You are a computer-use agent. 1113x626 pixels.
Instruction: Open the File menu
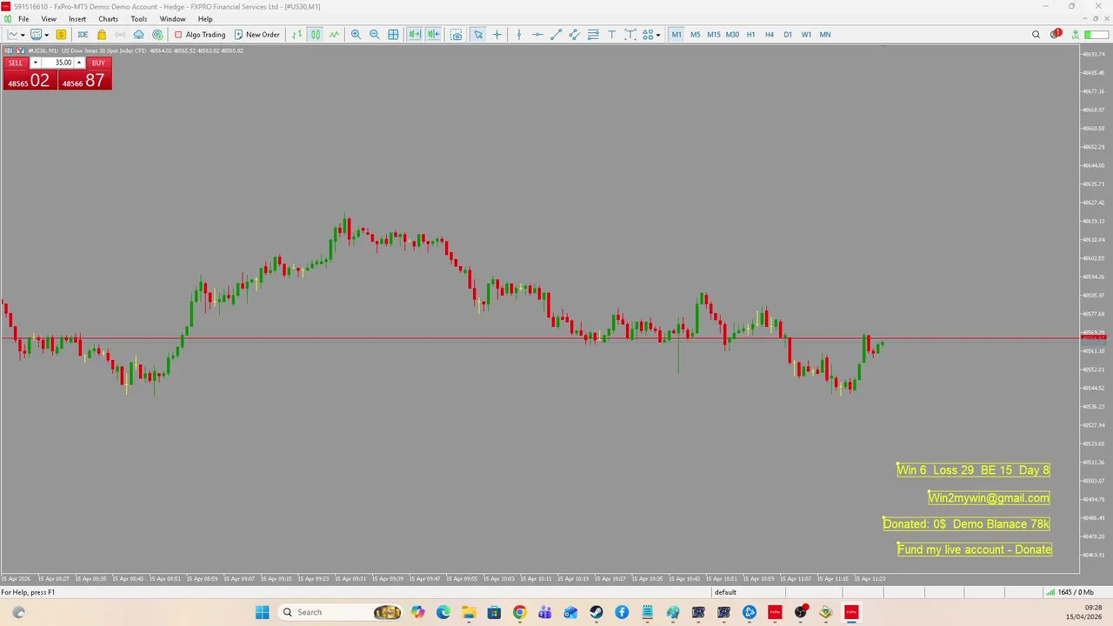(x=23, y=19)
